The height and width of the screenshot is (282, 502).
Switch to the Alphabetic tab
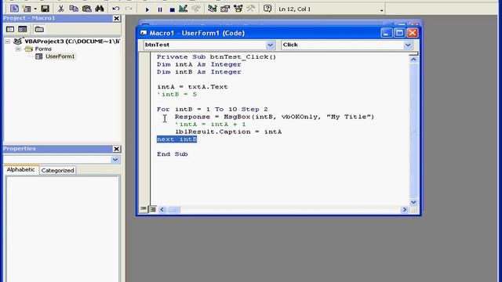pyautogui.click(x=21, y=170)
